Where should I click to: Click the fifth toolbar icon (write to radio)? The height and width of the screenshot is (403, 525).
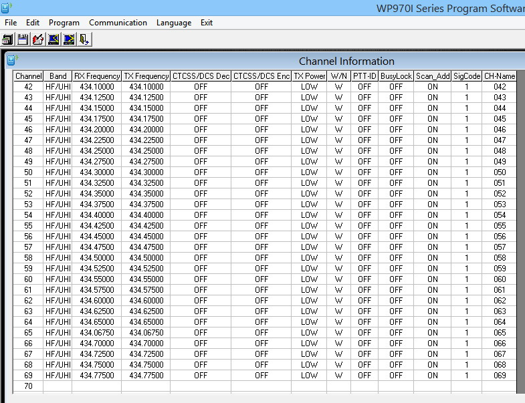[68, 39]
